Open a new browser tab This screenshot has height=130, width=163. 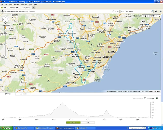(x=33, y=8)
